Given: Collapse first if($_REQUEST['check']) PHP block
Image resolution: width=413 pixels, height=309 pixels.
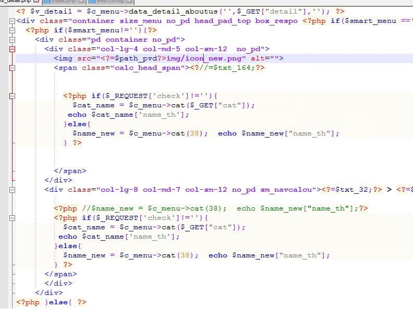Looking at the screenshot, I should click(x=12, y=96).
